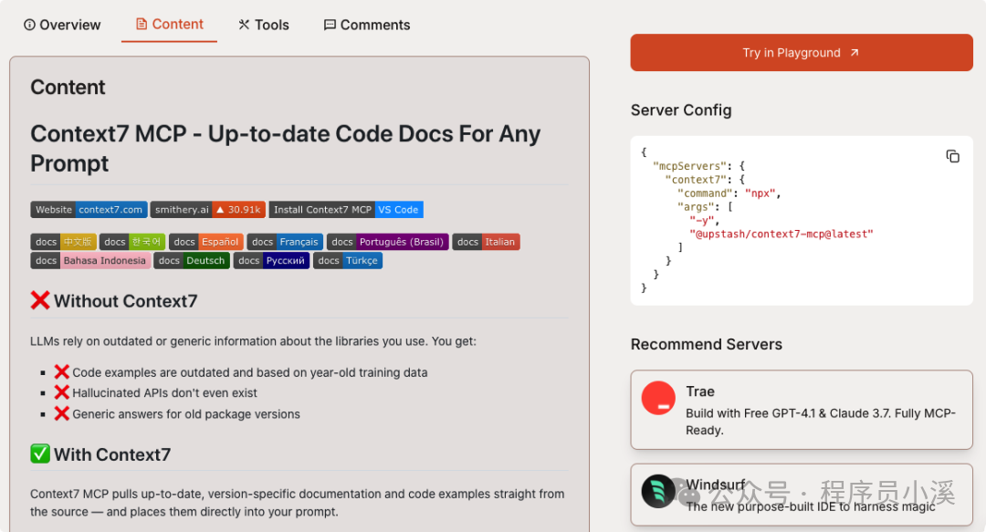The height and width of the screenshot is (532, 986).
Task: Open the Trae recommended server card
Action: 801,410
